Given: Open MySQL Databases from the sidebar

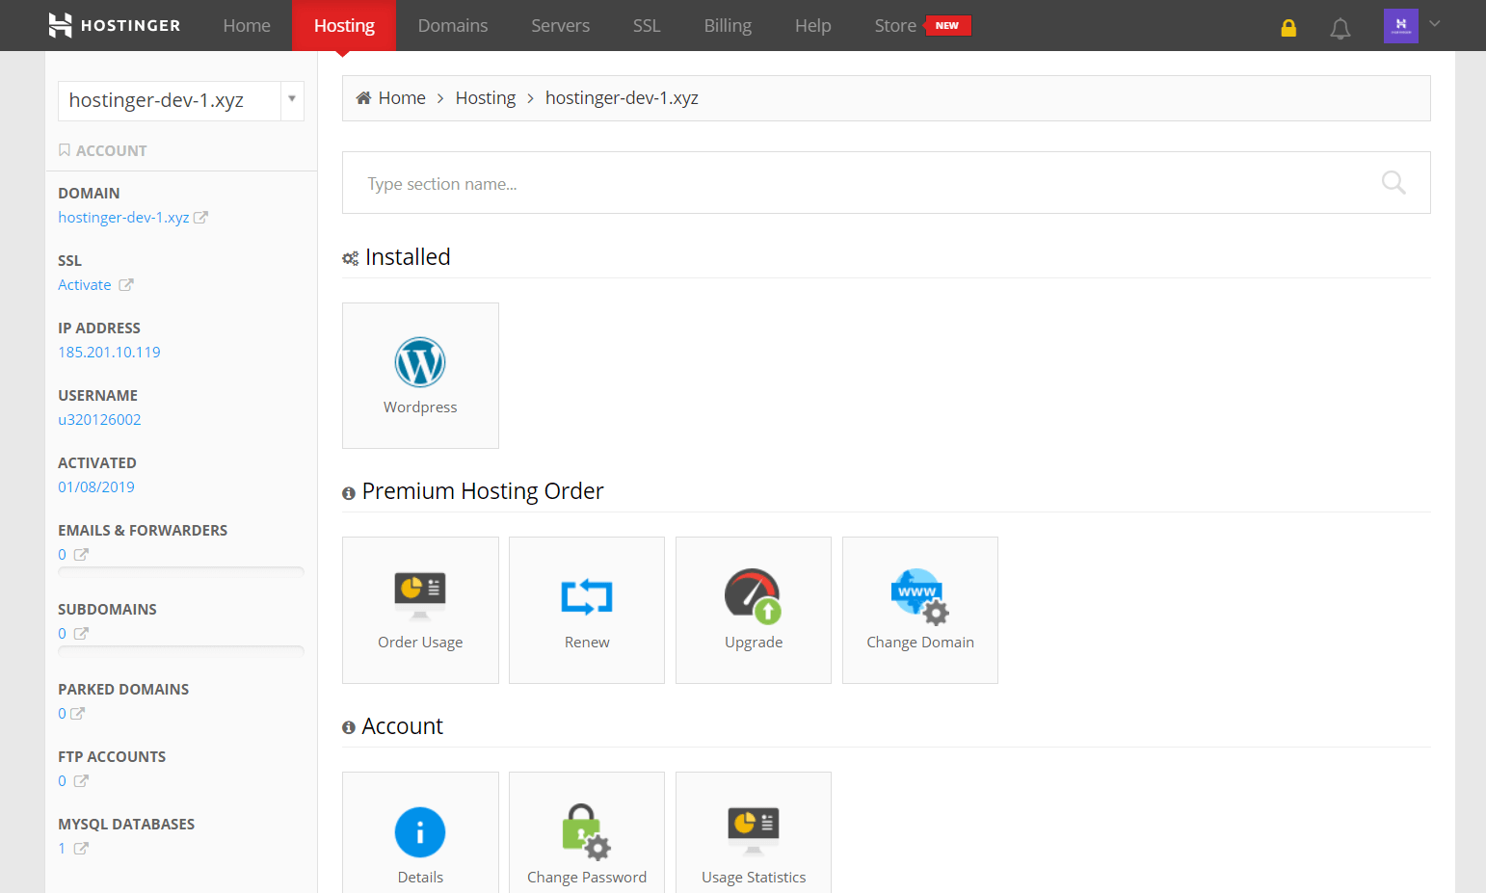Looking at the screenshot, I should (62, 848).
